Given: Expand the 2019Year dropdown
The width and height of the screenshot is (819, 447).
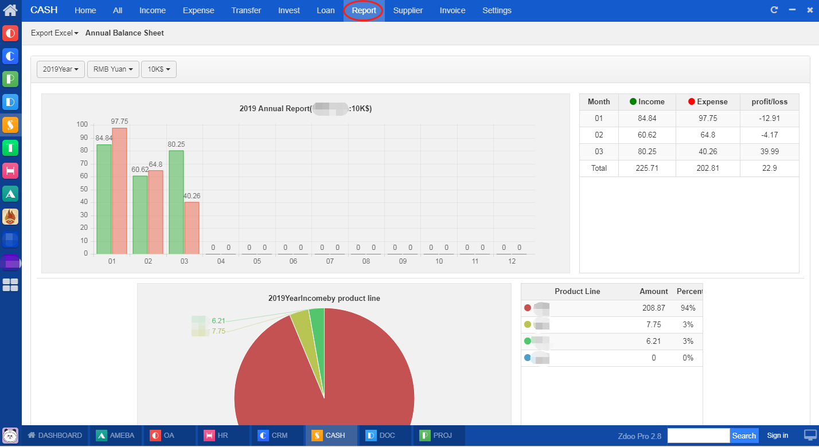Looking at the screenshot, I should [61, 69].
